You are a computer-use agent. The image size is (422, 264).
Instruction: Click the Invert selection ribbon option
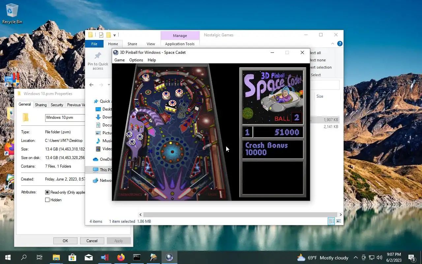point(321,67)
